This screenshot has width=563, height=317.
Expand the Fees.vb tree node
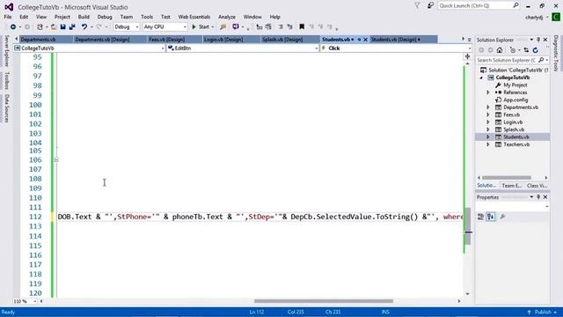click(488, 114)
